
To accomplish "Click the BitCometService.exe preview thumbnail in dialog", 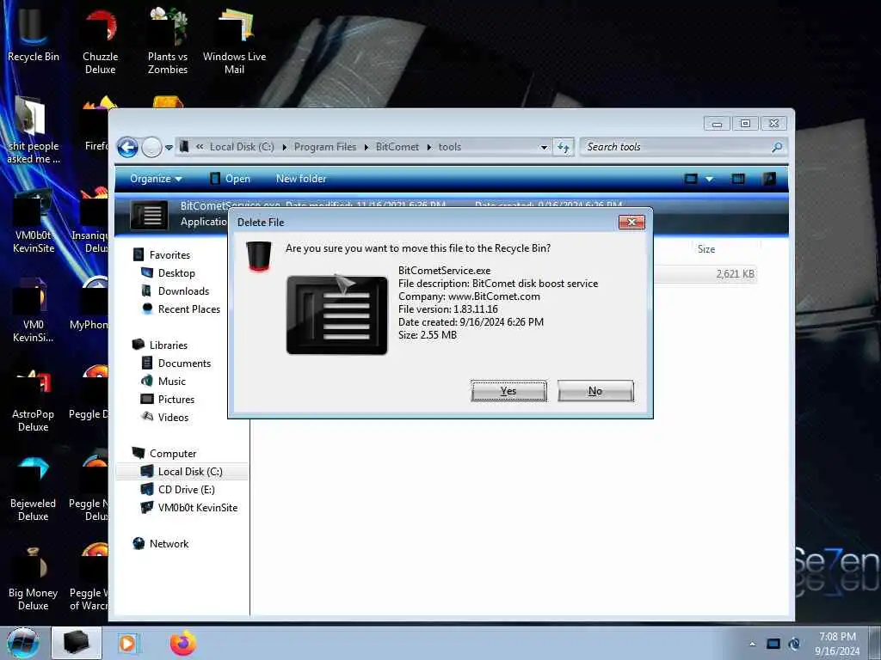I will tap(337, 315).
